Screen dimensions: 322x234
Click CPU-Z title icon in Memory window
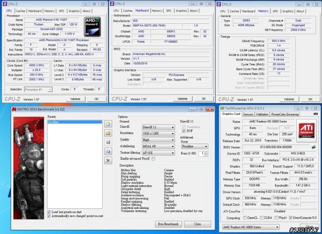[219, 4]
